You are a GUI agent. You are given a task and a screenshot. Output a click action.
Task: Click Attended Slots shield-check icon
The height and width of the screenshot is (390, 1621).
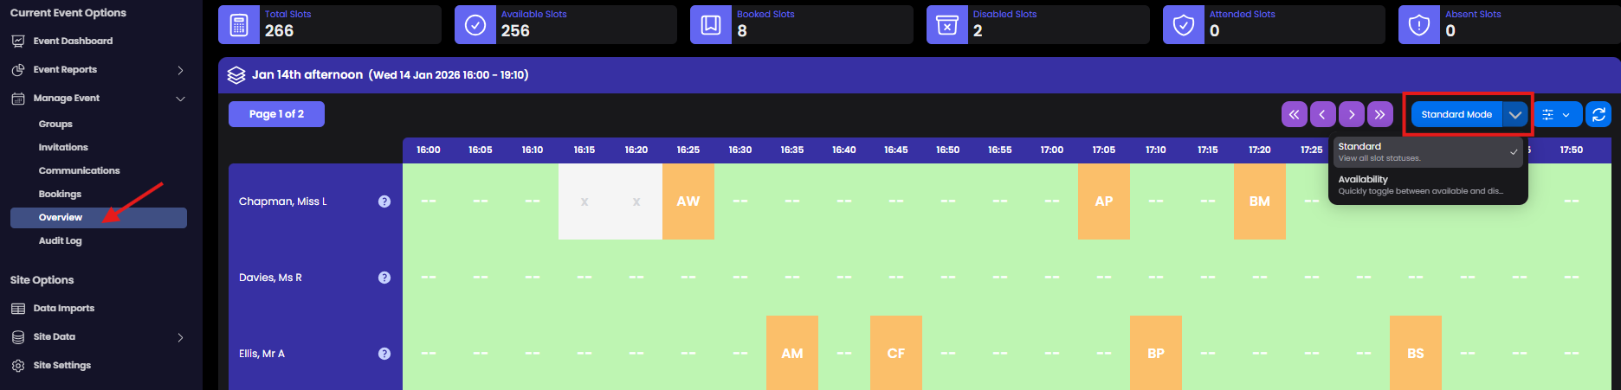coord(1184,25)
